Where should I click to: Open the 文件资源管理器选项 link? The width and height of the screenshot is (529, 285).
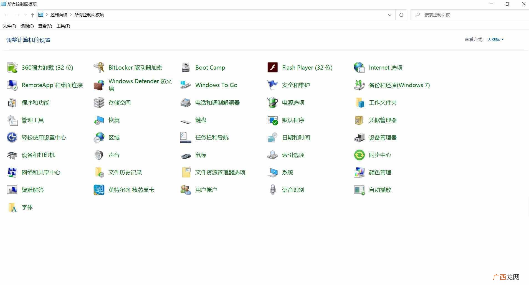[220, 172]
